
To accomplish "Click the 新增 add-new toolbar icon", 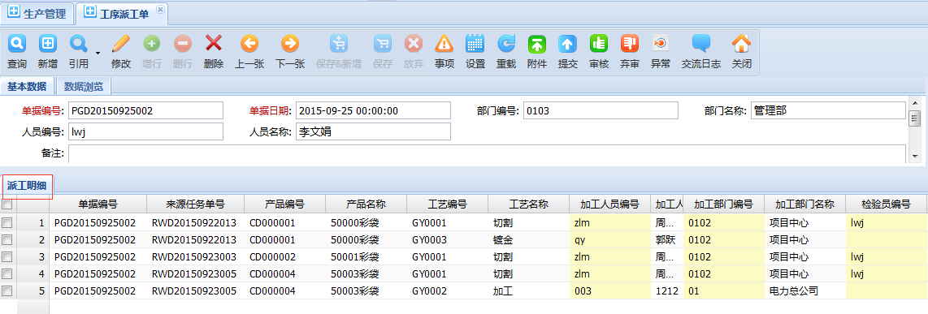I will coord(47,43).
